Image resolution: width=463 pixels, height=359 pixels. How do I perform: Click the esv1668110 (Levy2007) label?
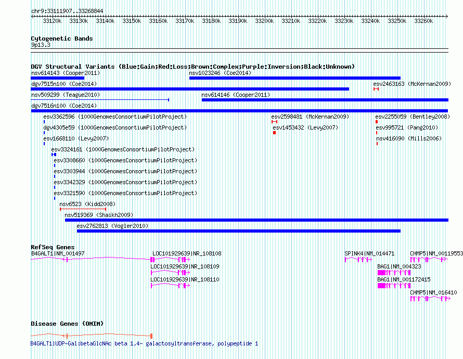(76, 138)
